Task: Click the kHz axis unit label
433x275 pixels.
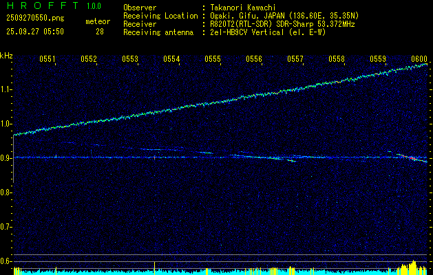Action: click(6, 55)
